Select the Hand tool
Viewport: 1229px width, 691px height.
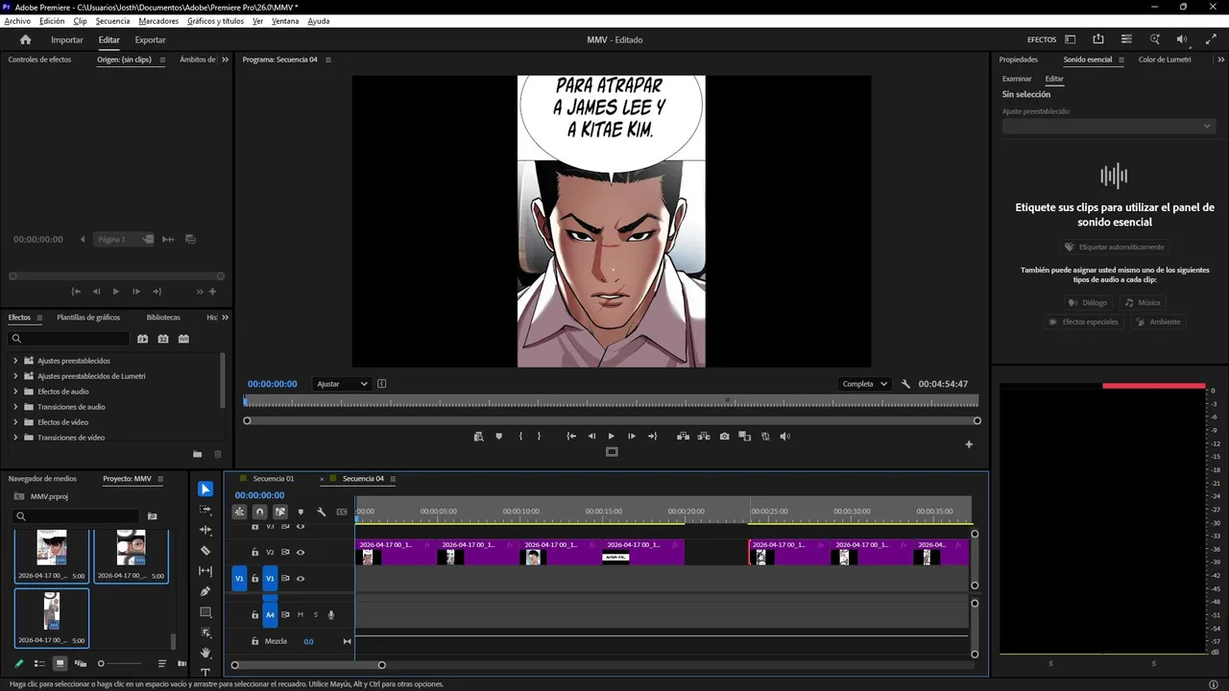tap(205, 653)
